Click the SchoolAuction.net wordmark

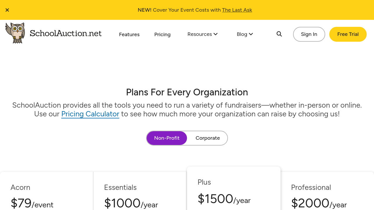point(66,33)
